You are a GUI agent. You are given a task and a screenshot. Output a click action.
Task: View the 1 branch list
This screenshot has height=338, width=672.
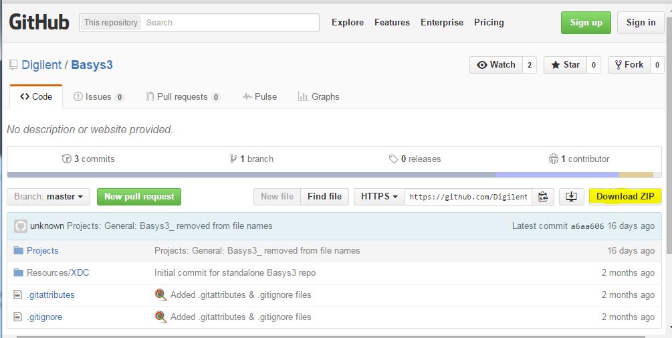[x=251, y=159]
